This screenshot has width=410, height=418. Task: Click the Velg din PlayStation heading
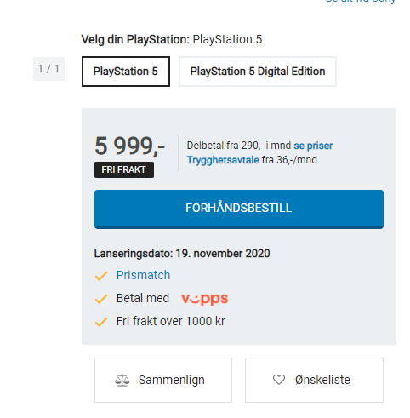pyautogui.click(x=135, y=39)
